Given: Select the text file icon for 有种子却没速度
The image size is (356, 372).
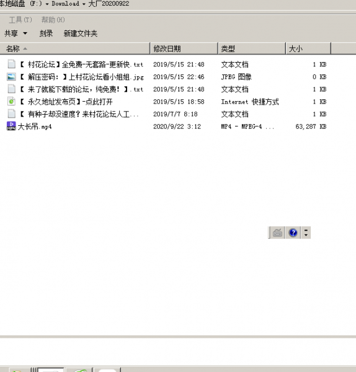Looking at the screenshot, I should [x=11, y=113].
